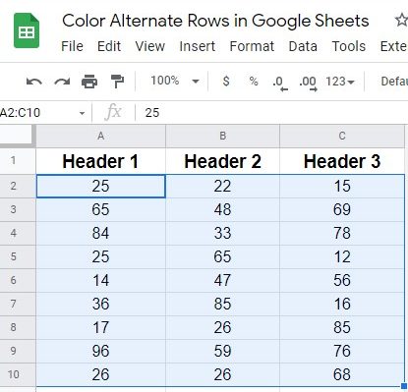Format as currency with dollar sign
The image size is (408, 392).
click(x=226, y=81)
